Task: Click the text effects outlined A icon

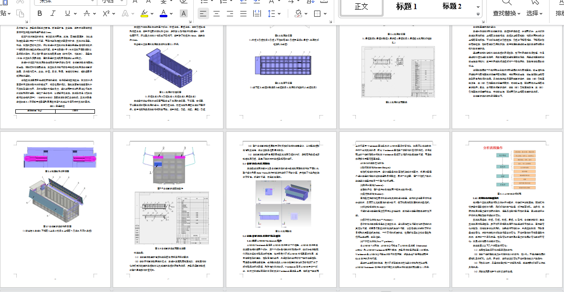Action: click(125, 13)
